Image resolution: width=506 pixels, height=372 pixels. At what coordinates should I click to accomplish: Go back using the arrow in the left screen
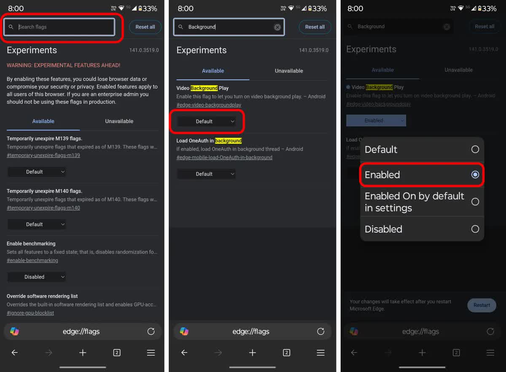pos(15,353)
